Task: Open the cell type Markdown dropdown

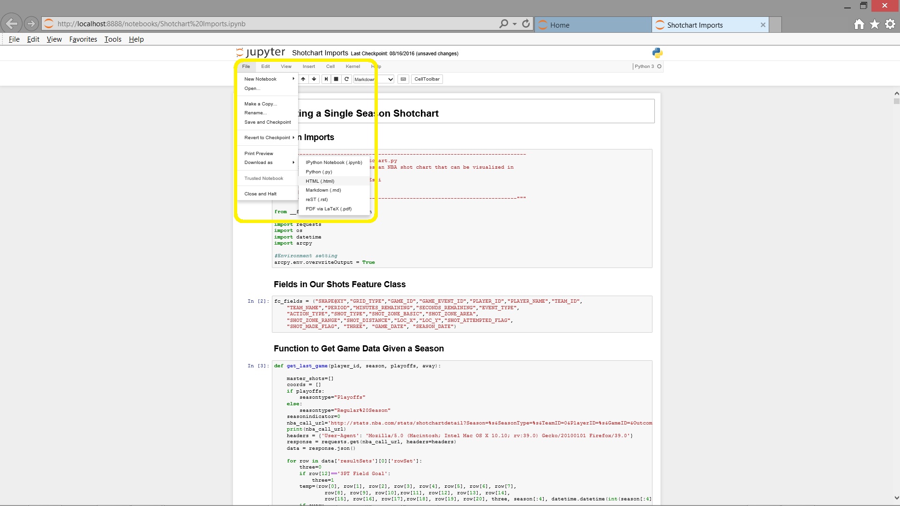Action: [x=374, y=79]
